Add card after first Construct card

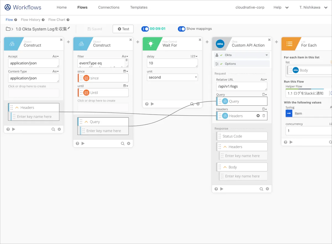pos(68,42)
